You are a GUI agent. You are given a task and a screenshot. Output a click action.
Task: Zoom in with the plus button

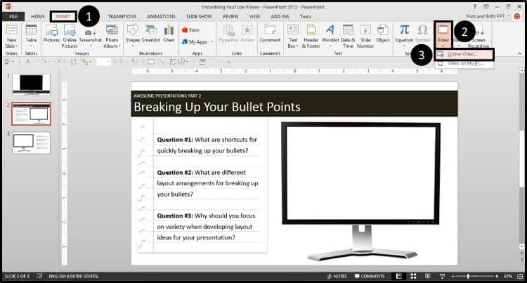tap(497, 276)
